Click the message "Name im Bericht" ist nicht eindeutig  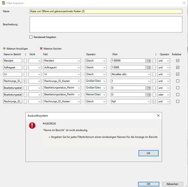pyautogui.click(x=65, y=130)
